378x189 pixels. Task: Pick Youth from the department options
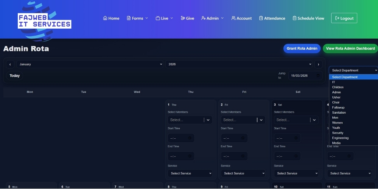336,128
